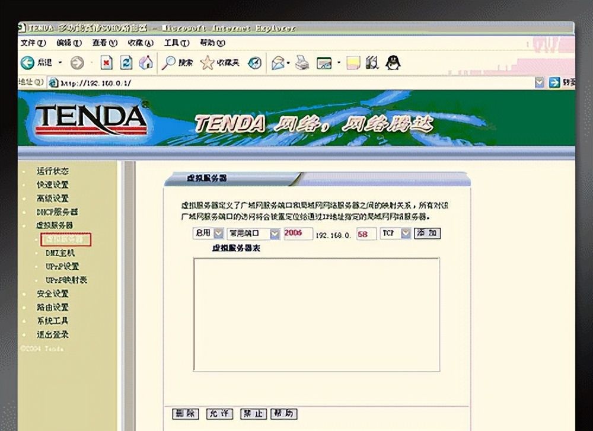Click the port number input showing 2006
The image size is (593, 431).
(x=298, y=234)
